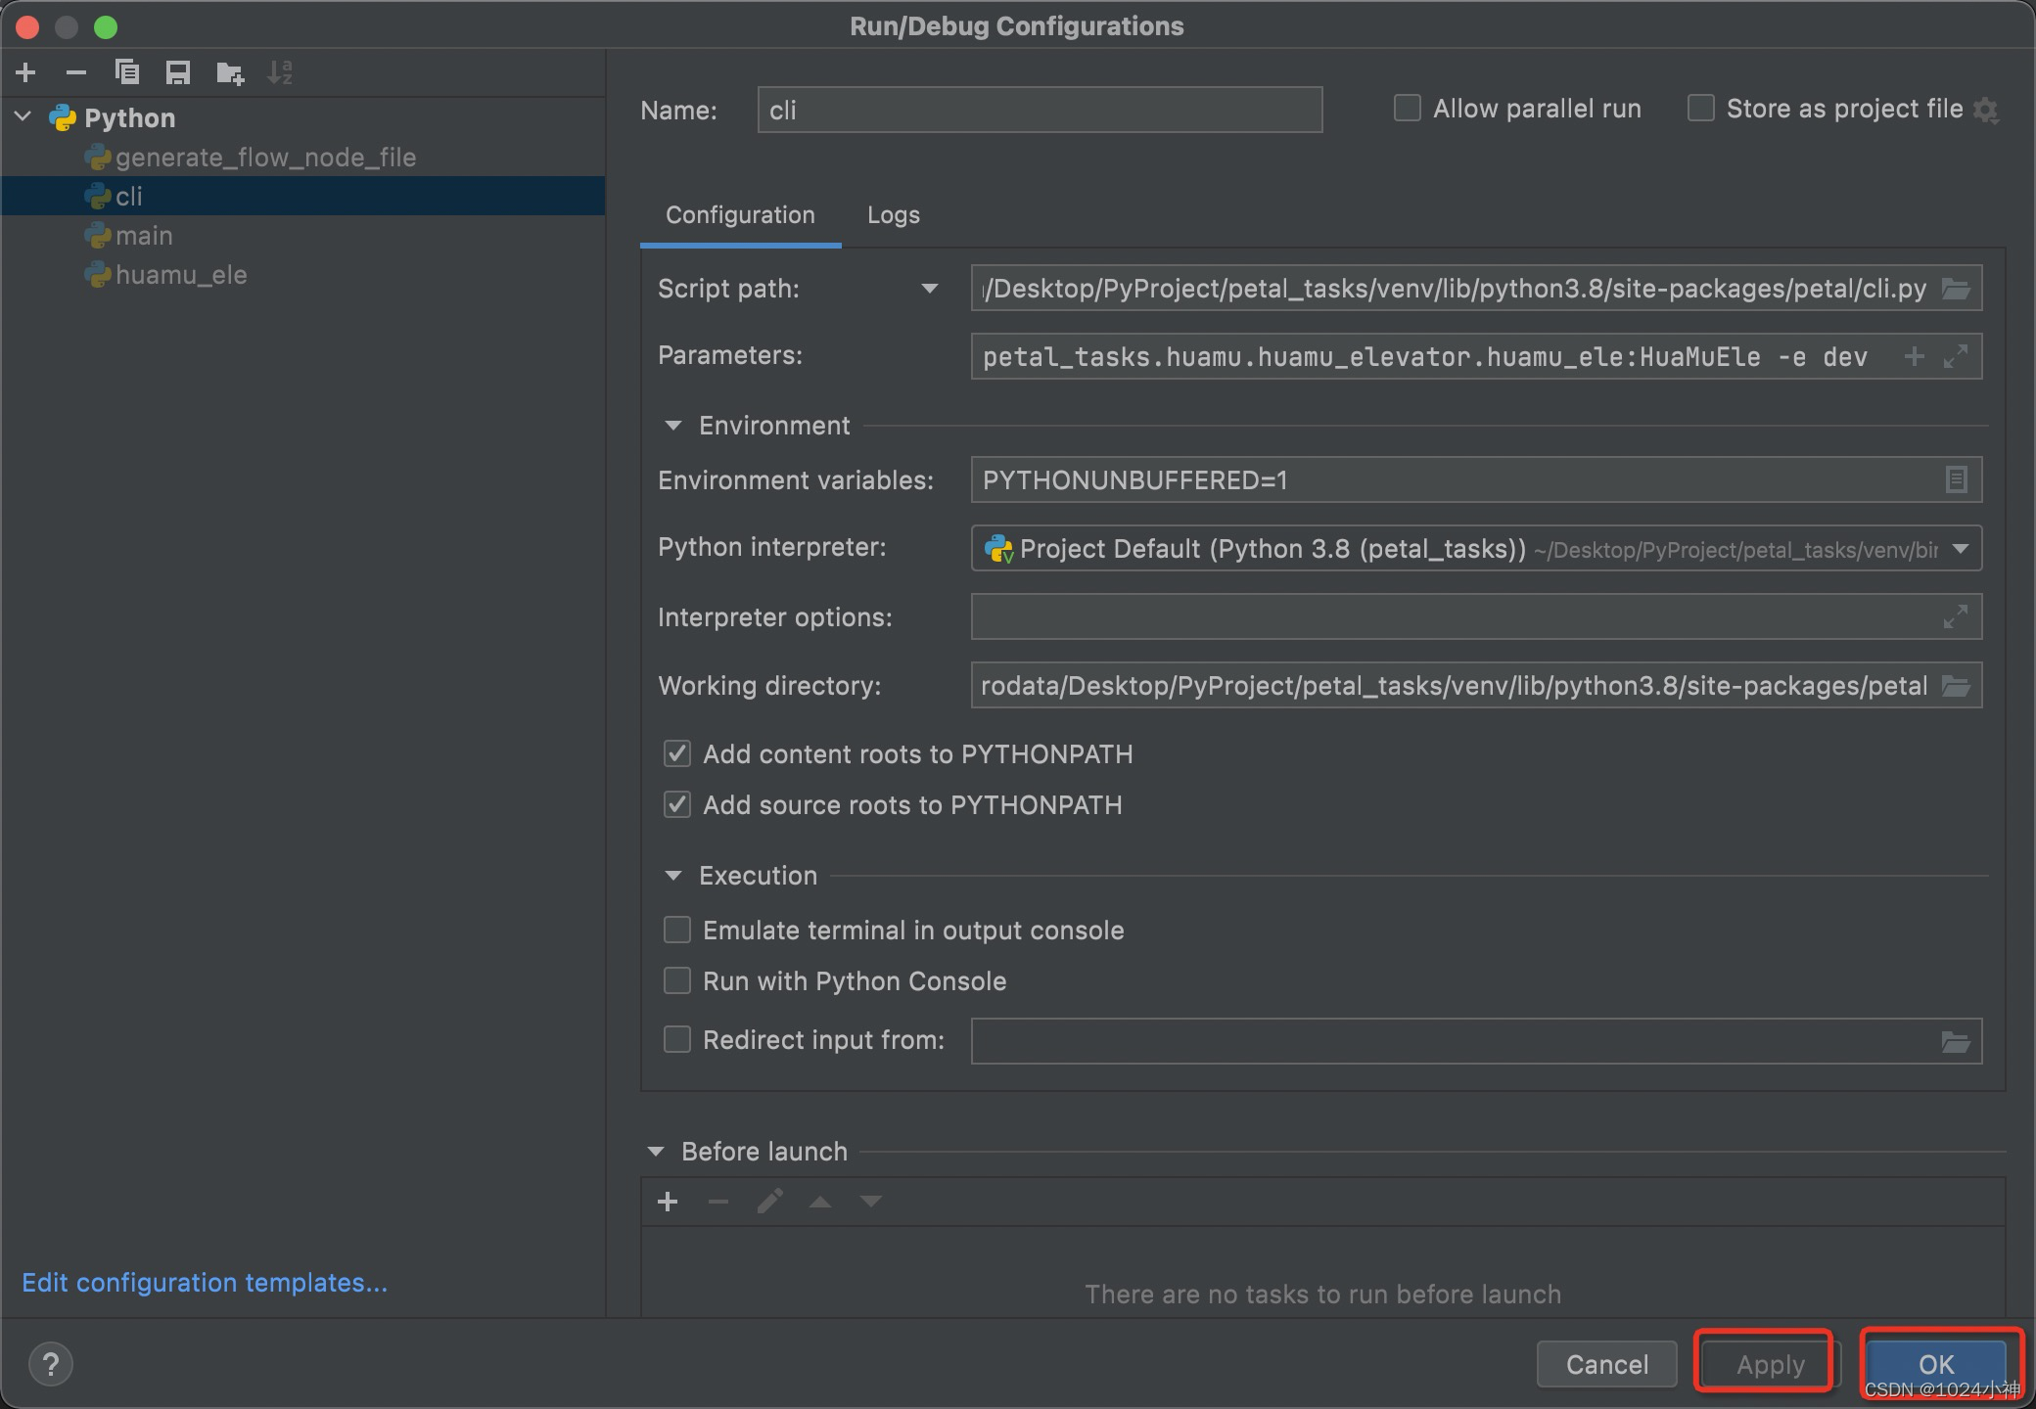The width and height of the screenshot is (2036, 1409).
Task: Click the Name input field
Action: pos(1040,110)
